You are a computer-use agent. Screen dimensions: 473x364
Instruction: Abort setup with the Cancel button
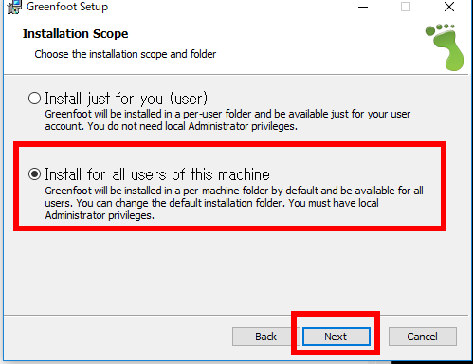pos(423,337)
